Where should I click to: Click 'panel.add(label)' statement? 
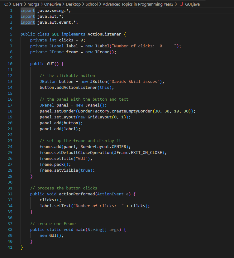coord(60,129)
